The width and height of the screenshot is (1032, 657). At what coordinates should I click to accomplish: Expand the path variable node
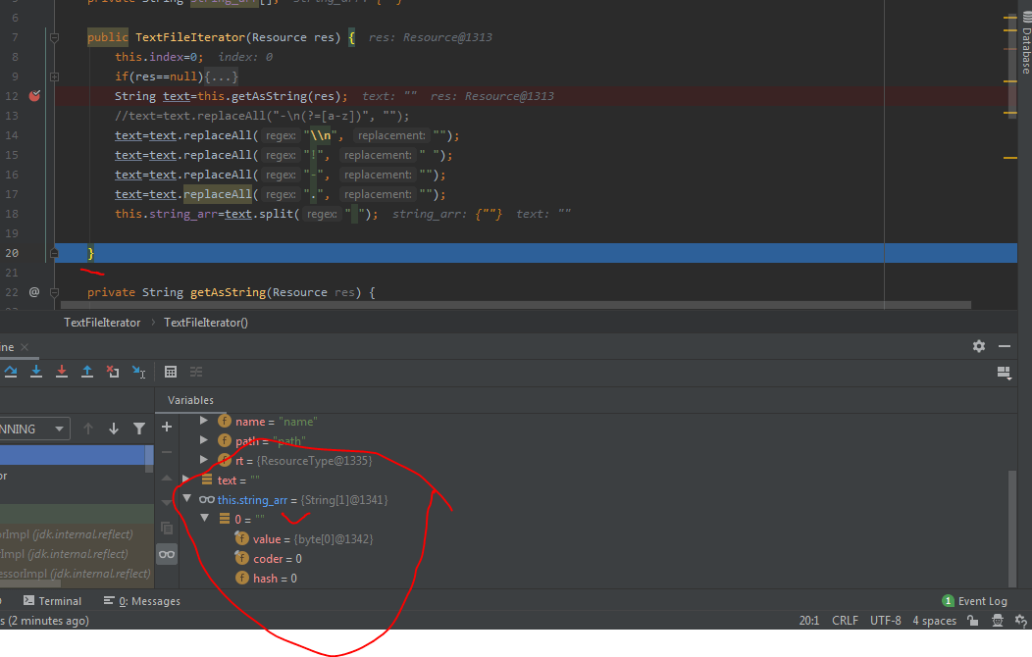204,440
